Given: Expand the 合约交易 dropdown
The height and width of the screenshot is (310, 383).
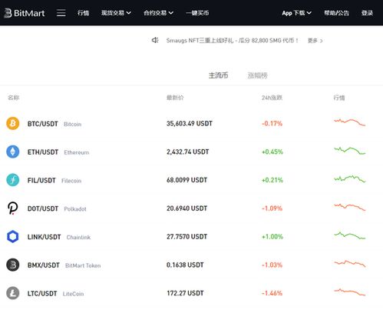Looking at the screenshot, I should (158, 13).
